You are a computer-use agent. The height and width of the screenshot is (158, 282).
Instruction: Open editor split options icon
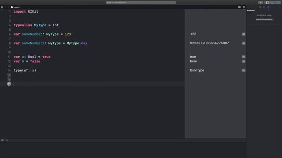pyautogui.click(x=239, y=7)
